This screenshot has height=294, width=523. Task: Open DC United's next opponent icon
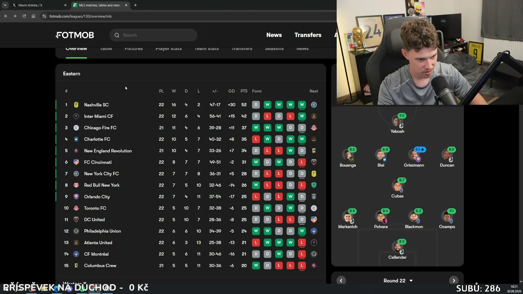[x=314, y=220]
